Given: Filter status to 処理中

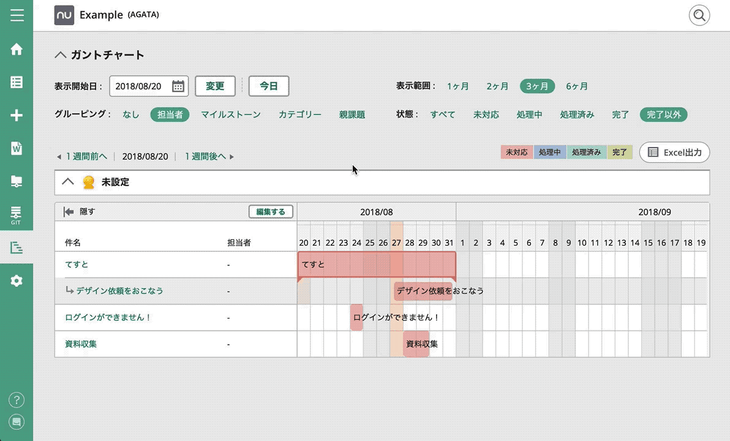Looking at the screenshot, I should point(529,115).
